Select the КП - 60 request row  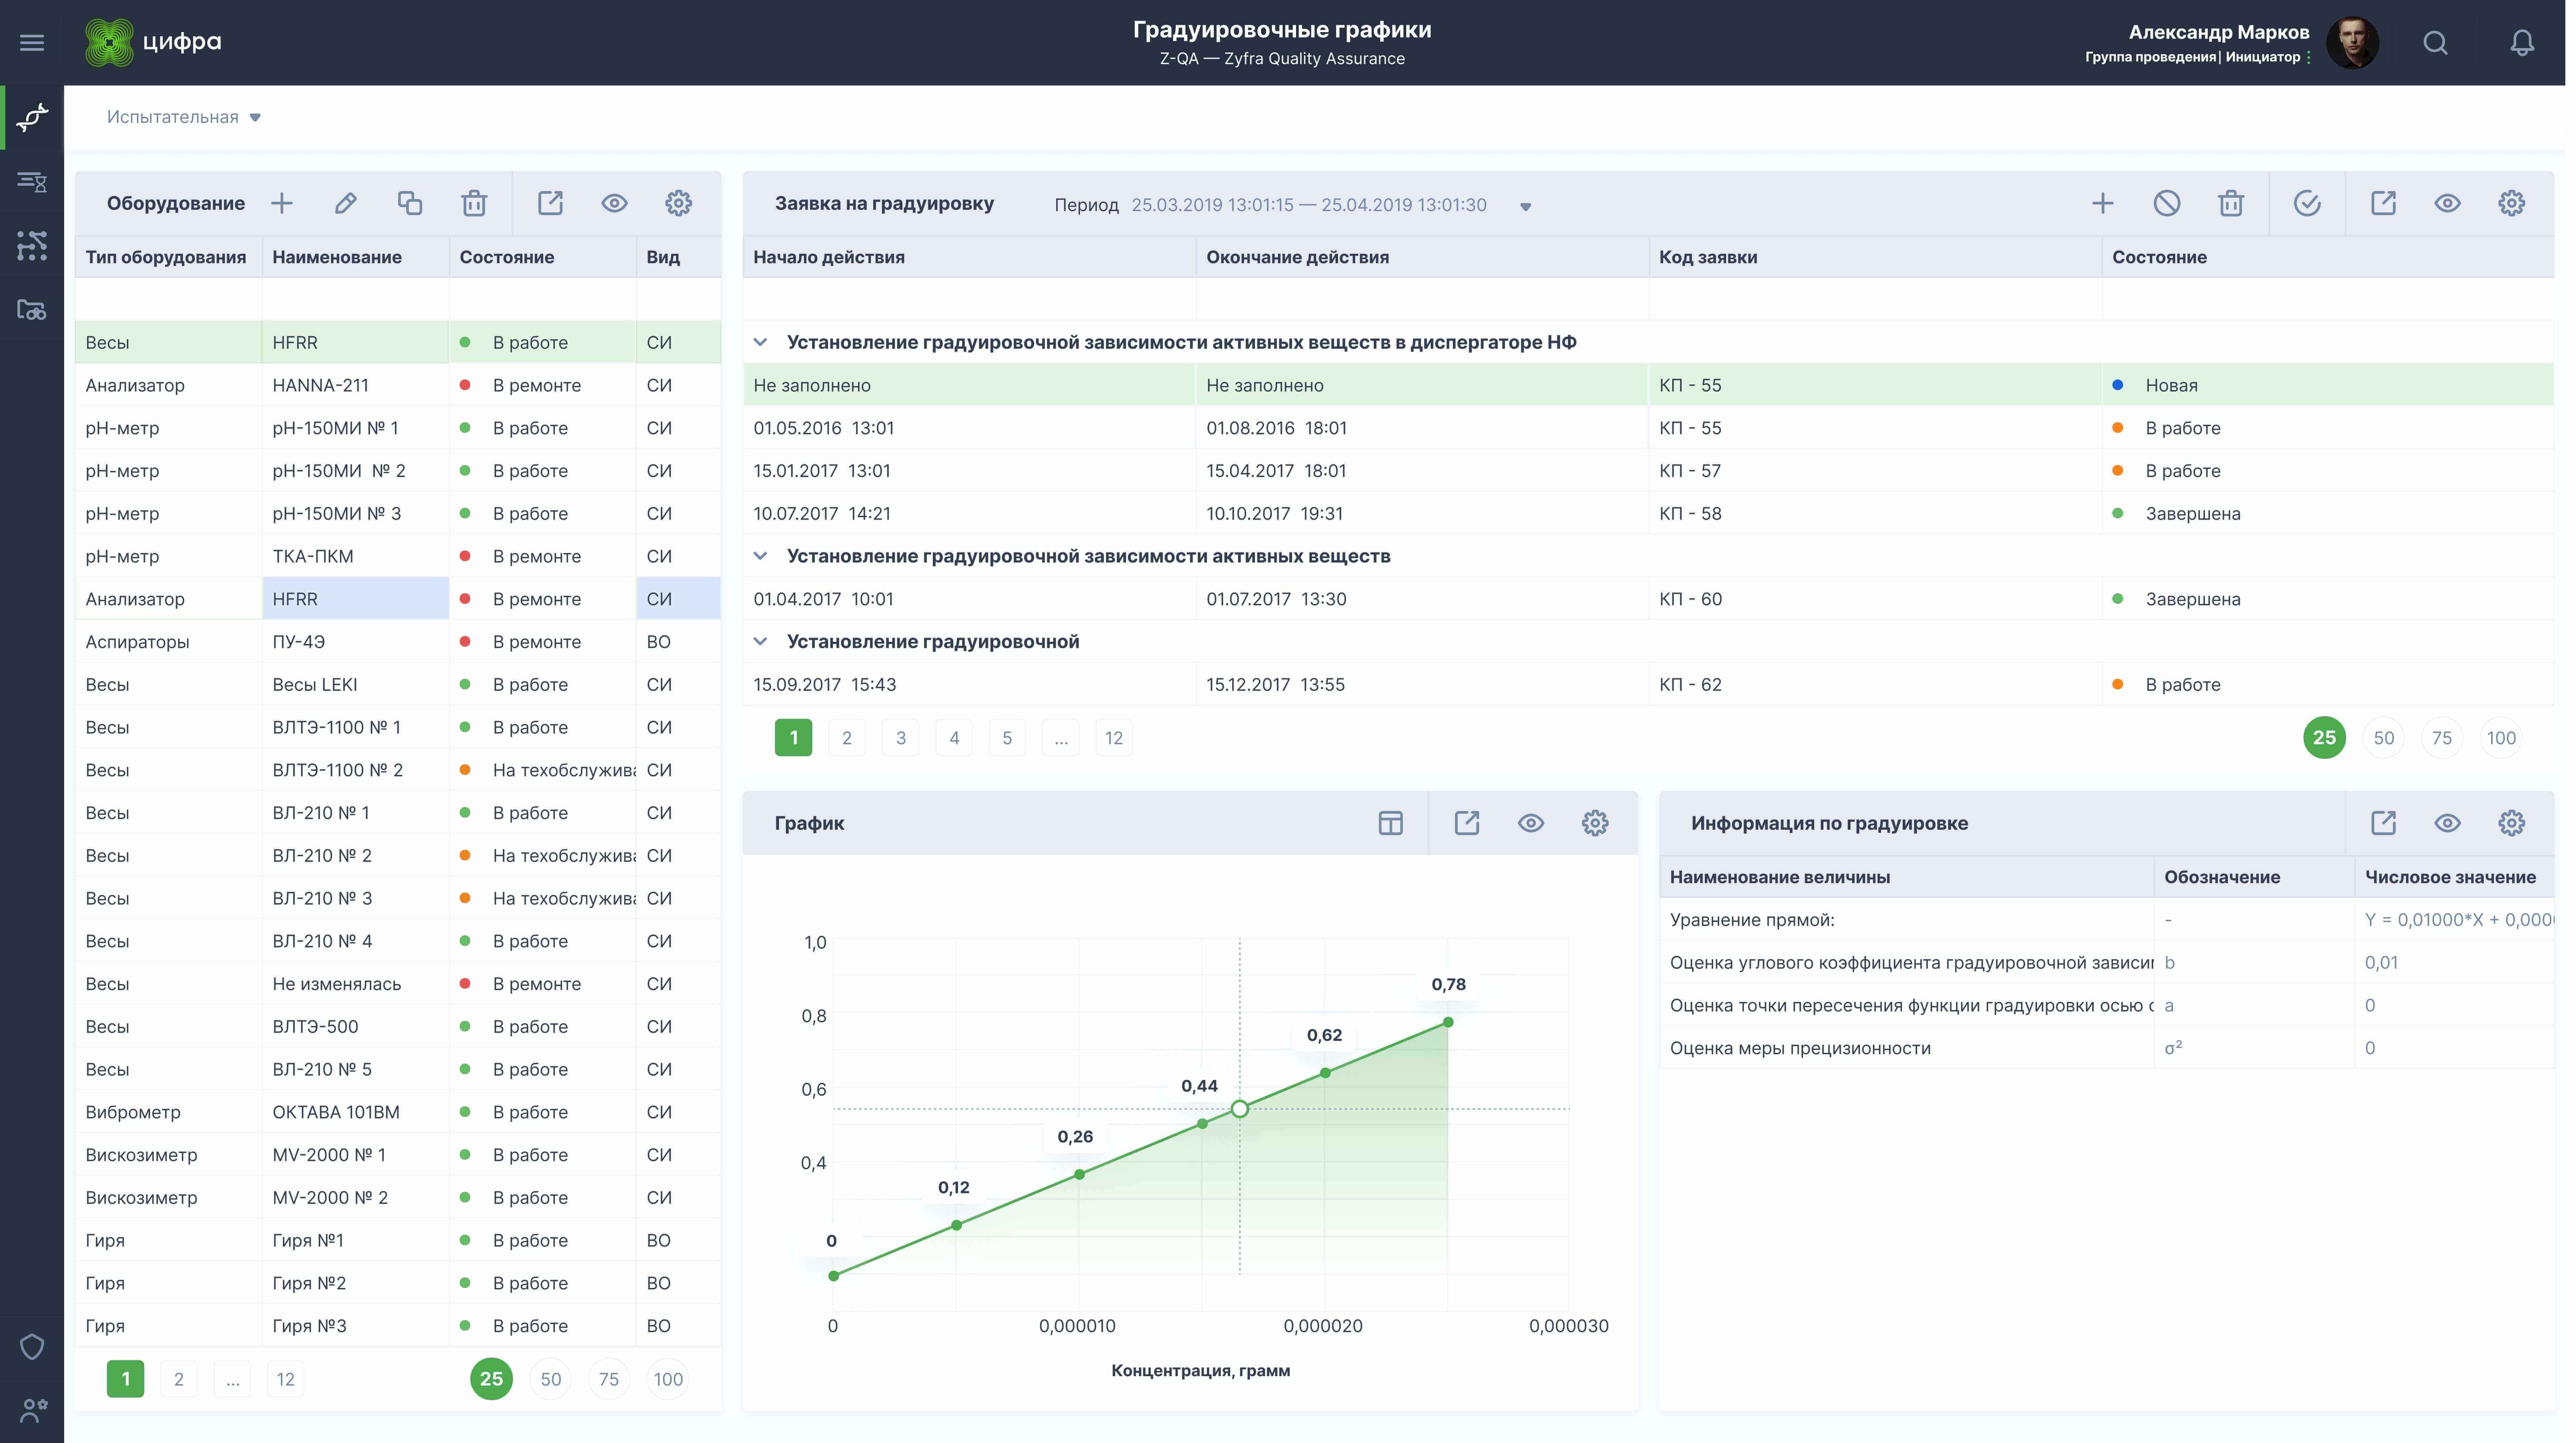coord(1648,599)
